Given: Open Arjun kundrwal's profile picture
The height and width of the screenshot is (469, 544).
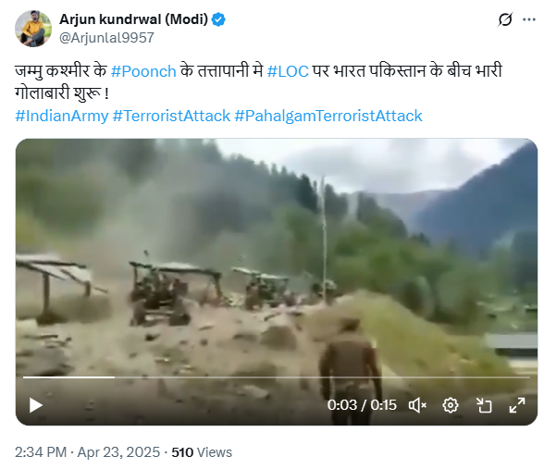Looking at the screenshot, I should click(x=33, y=29).
